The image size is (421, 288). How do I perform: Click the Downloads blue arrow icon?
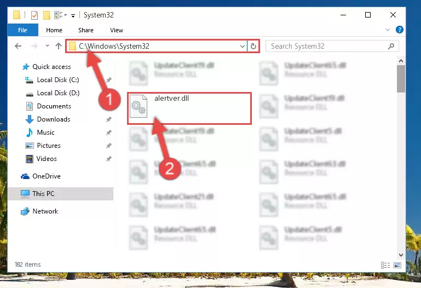point(29,119)
